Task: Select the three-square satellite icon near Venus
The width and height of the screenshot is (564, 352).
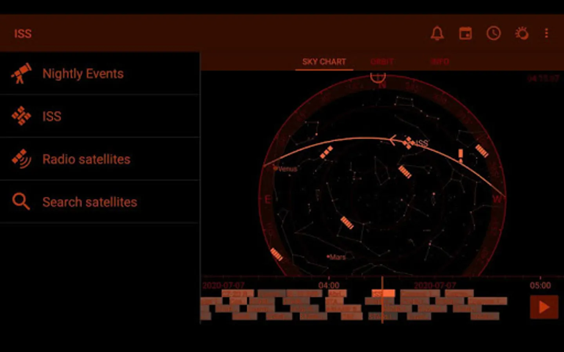Action: pyautogui.click(x=326, y=152)
